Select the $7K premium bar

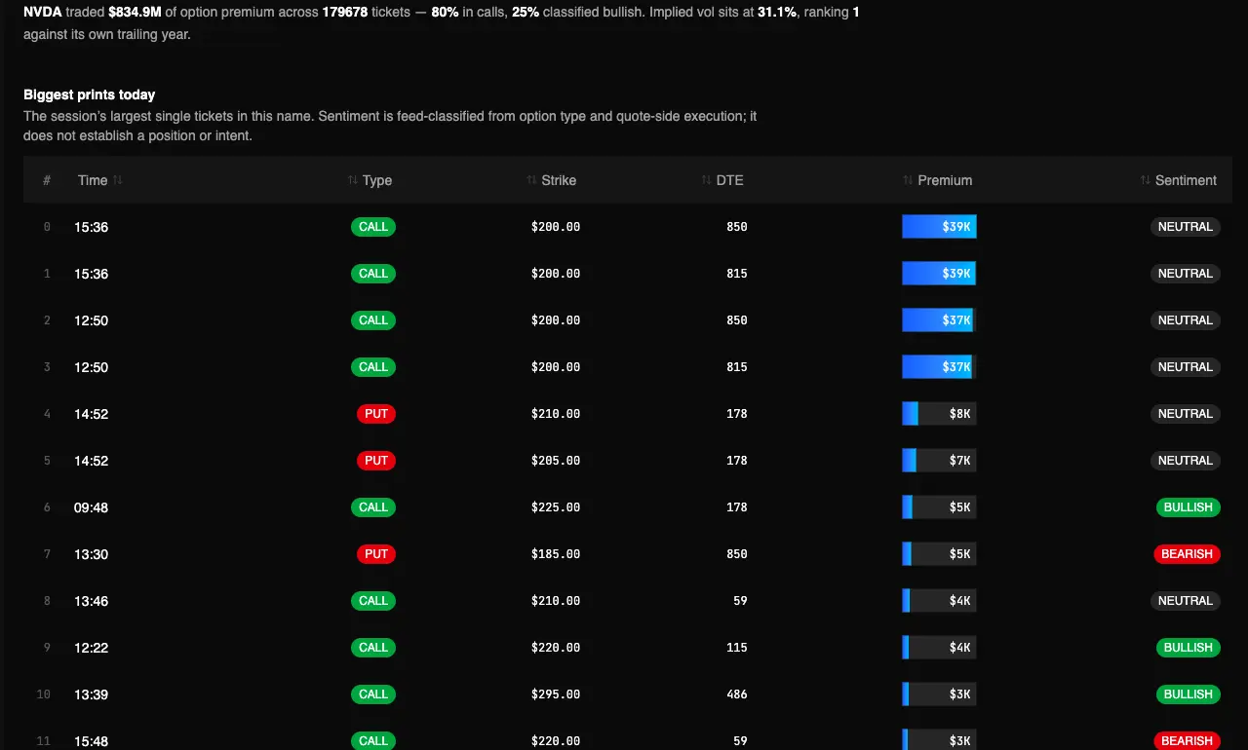tap(939, 461)
